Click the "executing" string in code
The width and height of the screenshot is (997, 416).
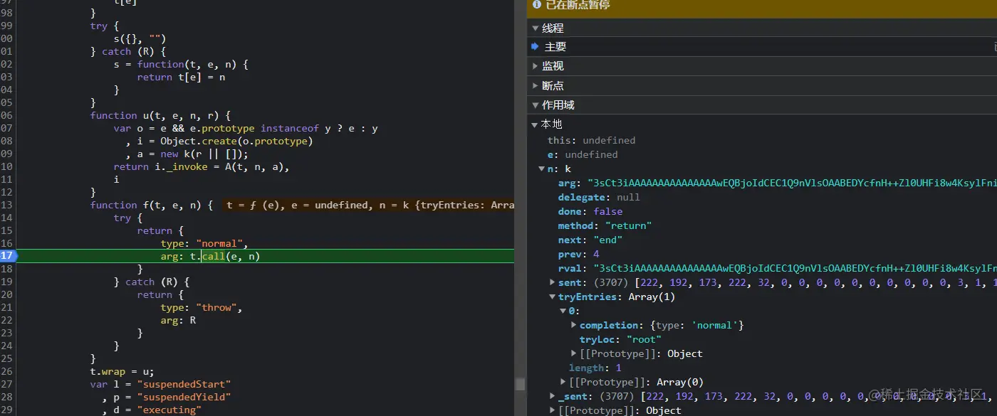(x=169, y=410)
